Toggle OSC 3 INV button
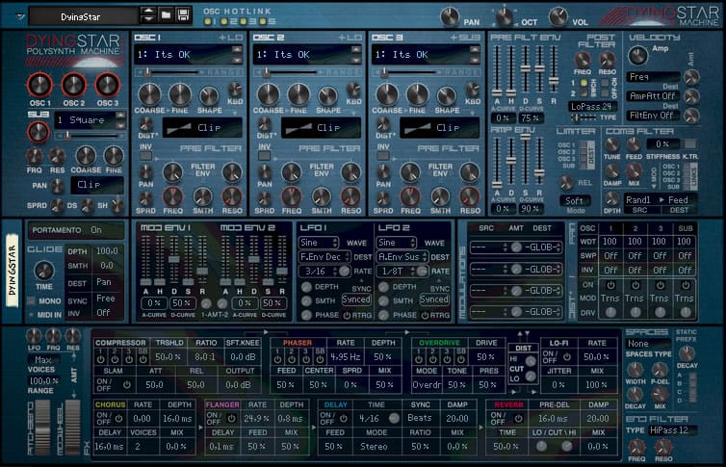The width and height of the screenshot is (726, 467). (383, 156)
